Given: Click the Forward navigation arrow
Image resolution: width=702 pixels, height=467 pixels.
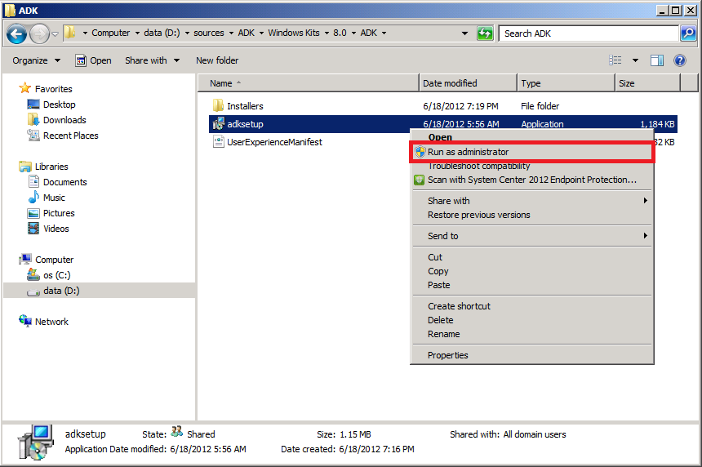Looking at the screenshot, I should tap(39, 33).
